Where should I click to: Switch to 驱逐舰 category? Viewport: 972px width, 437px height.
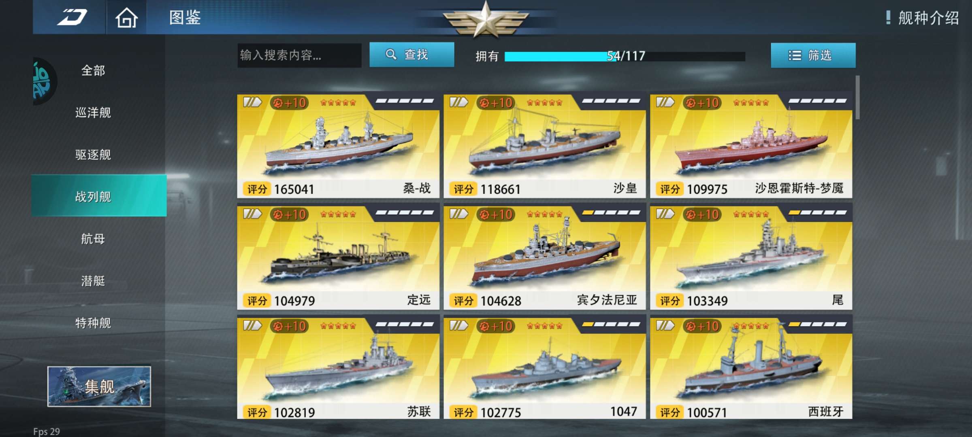coord(93,155)
